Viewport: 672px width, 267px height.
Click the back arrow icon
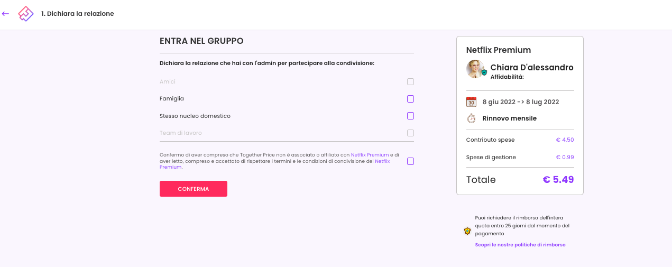click(5, 14)
